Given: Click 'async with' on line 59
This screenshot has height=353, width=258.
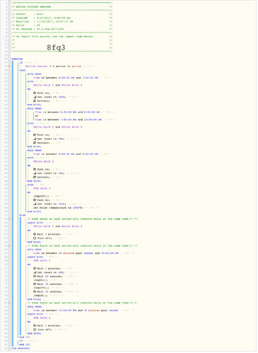Looking at the screenshot, I should pyautogui.click(x=35, y=223).
